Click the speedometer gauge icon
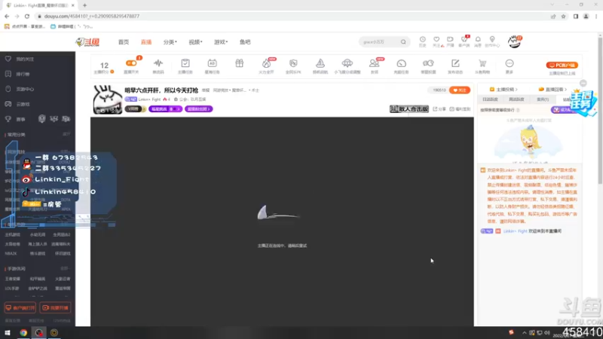Image resolution: width=603 pixels, height=339 pixels. [x=401, y=63]
